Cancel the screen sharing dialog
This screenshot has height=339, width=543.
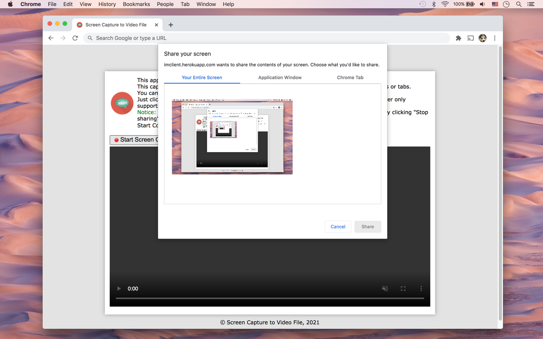[x=338, y=227]
